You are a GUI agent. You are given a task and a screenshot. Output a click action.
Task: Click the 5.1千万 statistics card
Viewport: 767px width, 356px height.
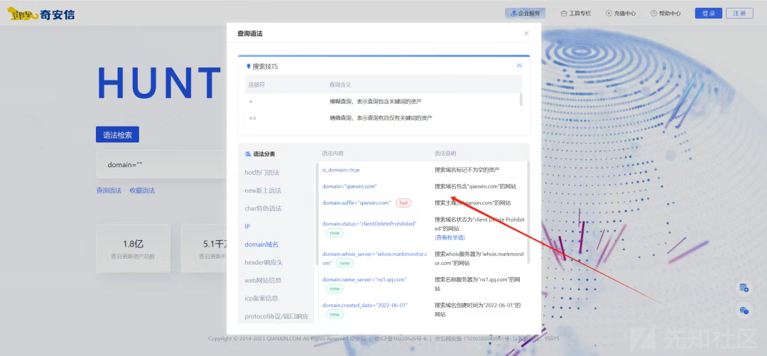click(x=204, y=249)
